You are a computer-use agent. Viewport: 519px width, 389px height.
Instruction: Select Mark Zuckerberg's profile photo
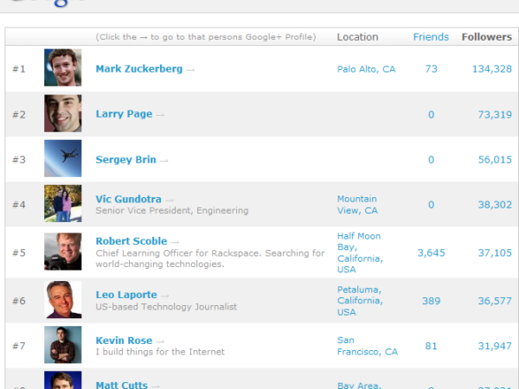pyautogui.click(x=63, y=68)
